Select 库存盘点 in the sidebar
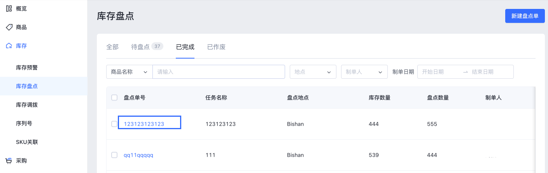This screenshot has height=173, width=548. pyautogui.click(x=44, y=86)
